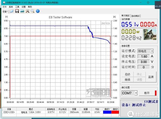The image size is (161, 119).
Task: Save the curve picture with the image icon
Action: tap(22, 11)
